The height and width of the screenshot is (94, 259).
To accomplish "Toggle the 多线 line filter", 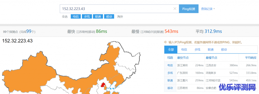I will coord(87,16).
